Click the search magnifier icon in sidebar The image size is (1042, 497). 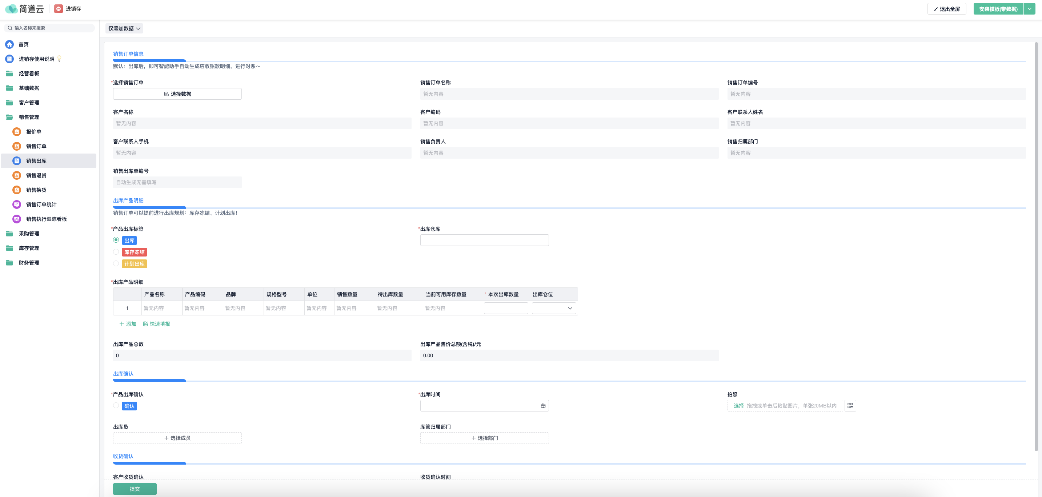click(x=10, y=28)
